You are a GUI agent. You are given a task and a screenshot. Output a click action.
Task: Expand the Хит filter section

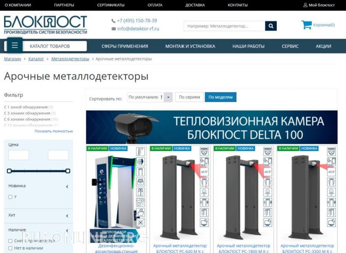click(67, 216)
